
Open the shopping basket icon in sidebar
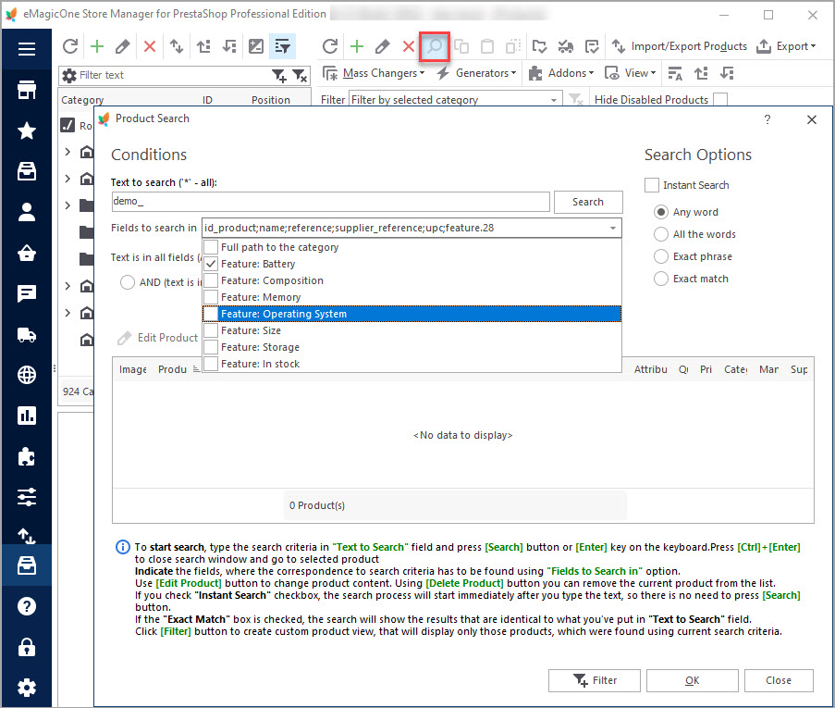click(27, 253)
